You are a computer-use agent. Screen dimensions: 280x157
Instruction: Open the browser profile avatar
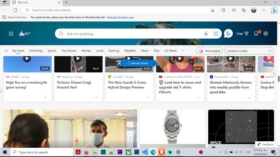(x=254, y=10)
